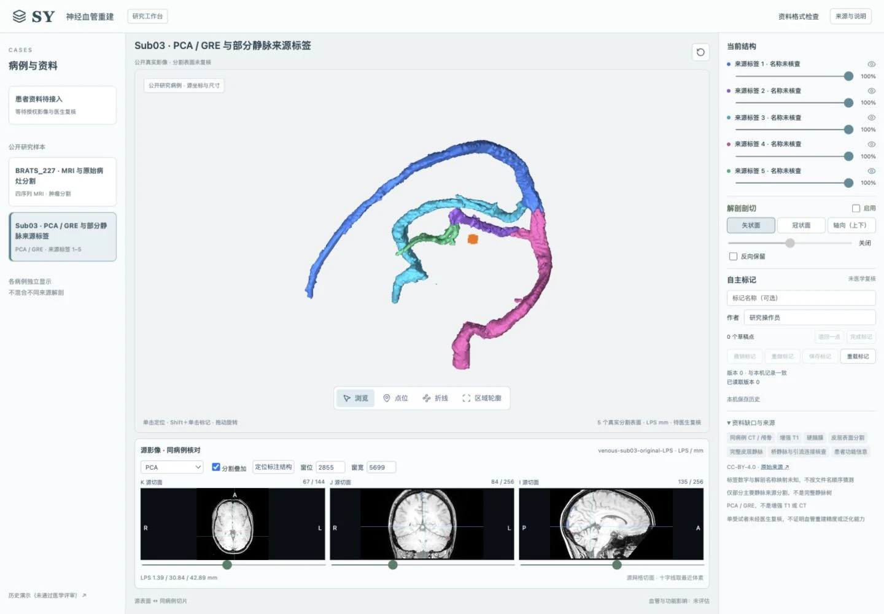The image size is (884, 614).
Task: Select the 轴向 (上下) clipping plane tab
Action: (851, 225)
